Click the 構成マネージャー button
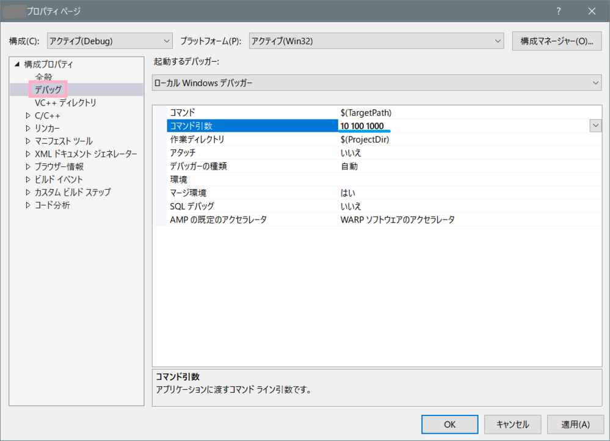The width and height of the screenshot is (610, 441). click(x=556, y=41)
